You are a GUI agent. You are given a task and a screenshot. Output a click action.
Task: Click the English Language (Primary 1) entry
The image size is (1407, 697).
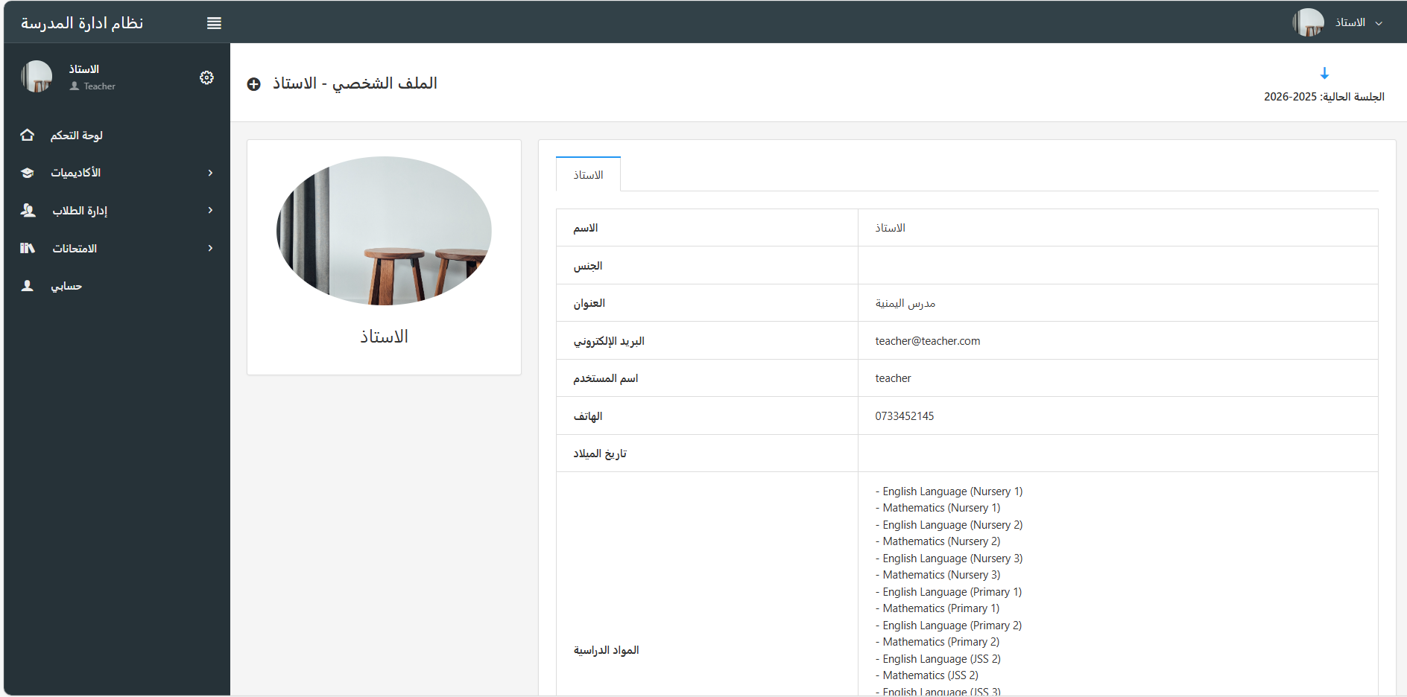coord(949,592)
